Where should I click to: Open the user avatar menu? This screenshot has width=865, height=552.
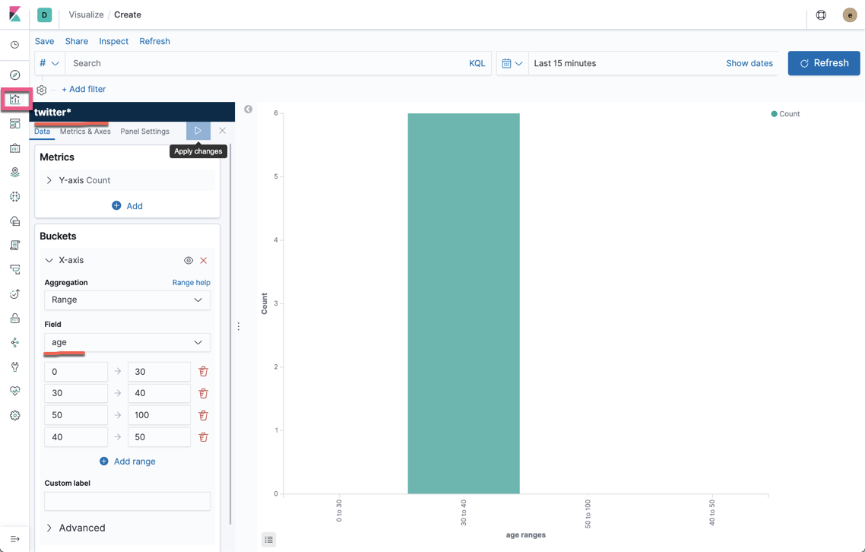pos(850,15)
